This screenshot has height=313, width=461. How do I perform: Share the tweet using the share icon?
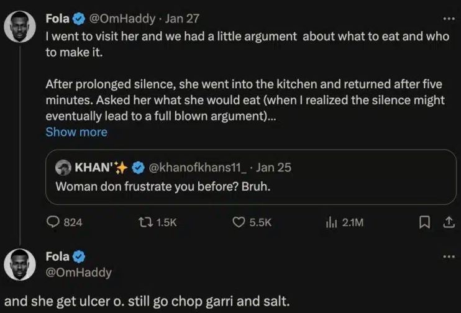(x=447, y=222)
